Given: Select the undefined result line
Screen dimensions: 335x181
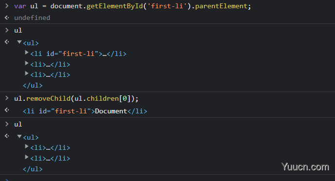Looking at the screenshot, I should coord(32,18).
